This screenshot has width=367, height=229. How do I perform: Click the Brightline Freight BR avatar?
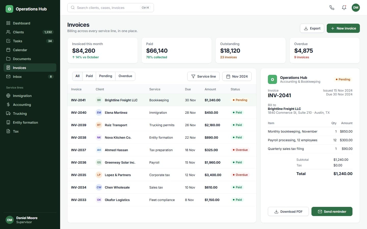tap(99, 100)
